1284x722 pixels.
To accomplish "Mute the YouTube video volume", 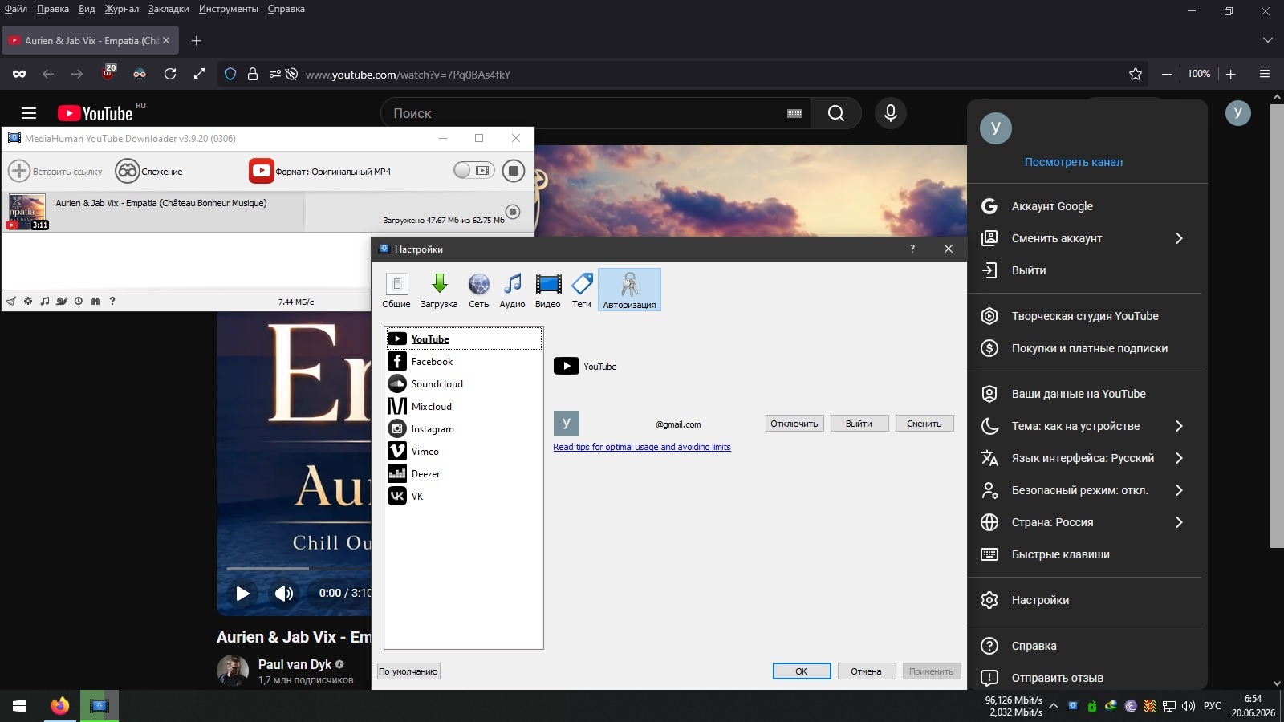I will 284,594.
